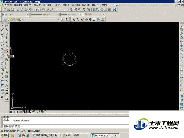Select the Aligned dimension tool
The width and height of the screenshot is (184, 138).
(7, 30)
